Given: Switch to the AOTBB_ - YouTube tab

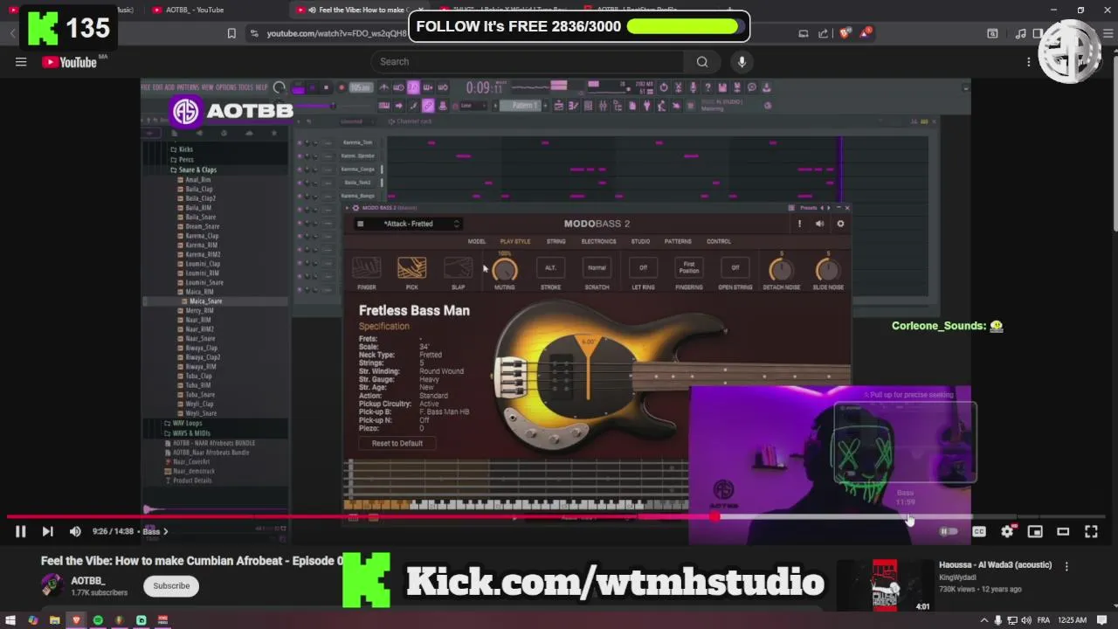Looking at the screenshot, I should [x=195, y=10].
